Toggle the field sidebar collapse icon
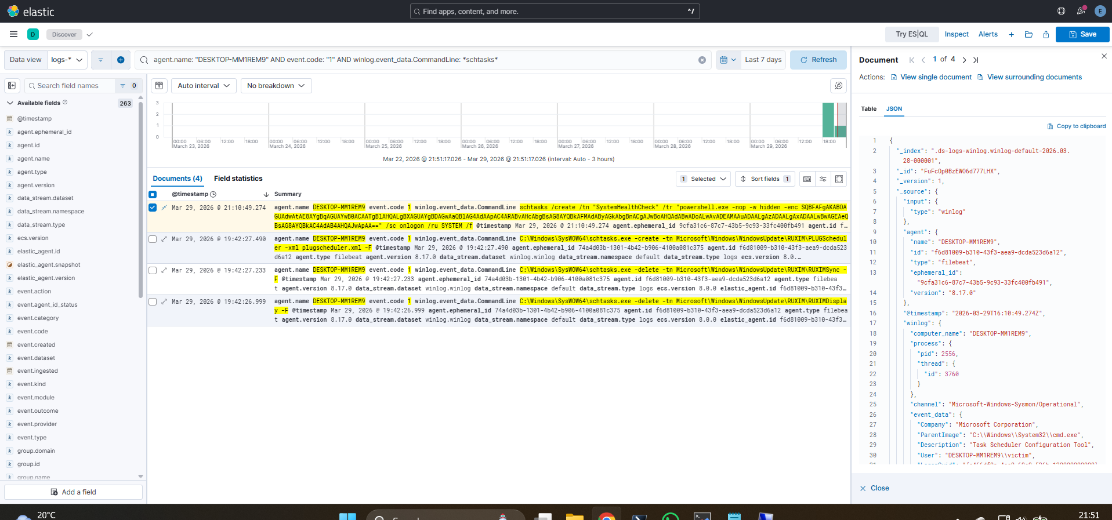 pos(12,86)
